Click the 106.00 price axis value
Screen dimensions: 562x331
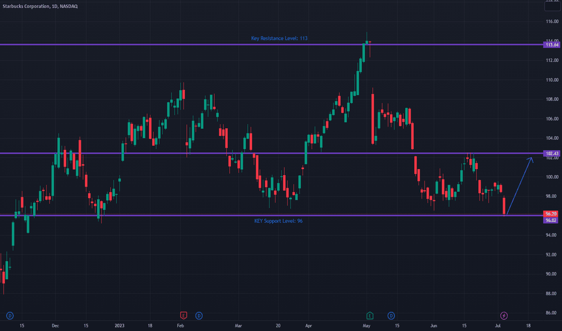pyautogui.click(x=552, y=119)
